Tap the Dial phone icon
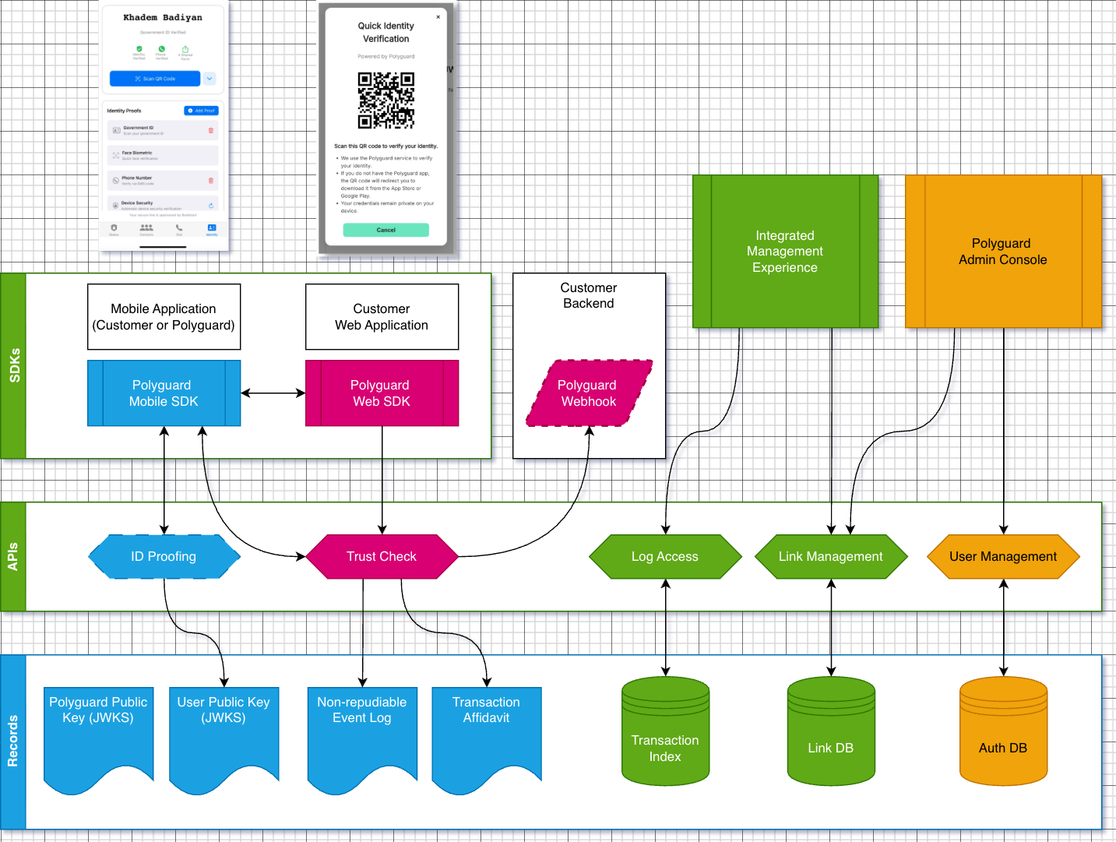Viewport: 1116px width, 842px height. 179,228
